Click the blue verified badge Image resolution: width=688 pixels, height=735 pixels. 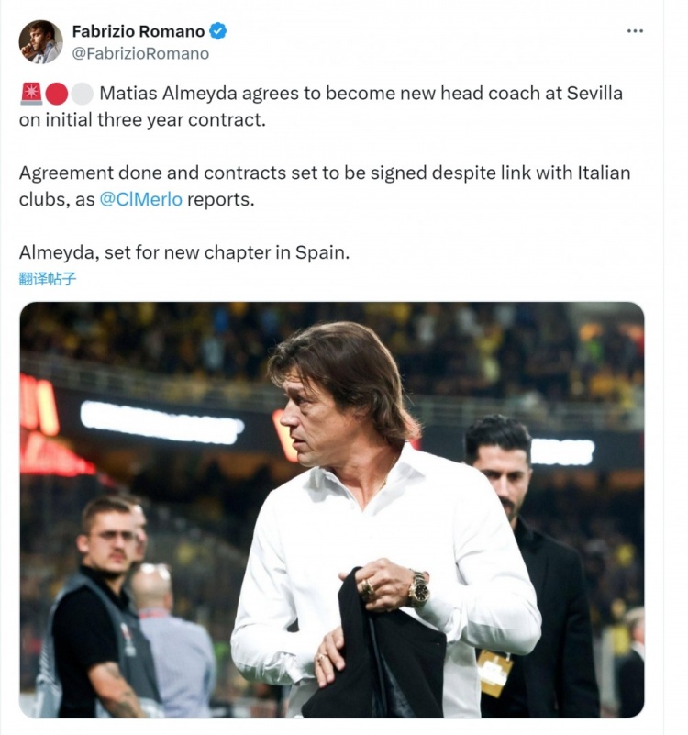click(218, 31)
